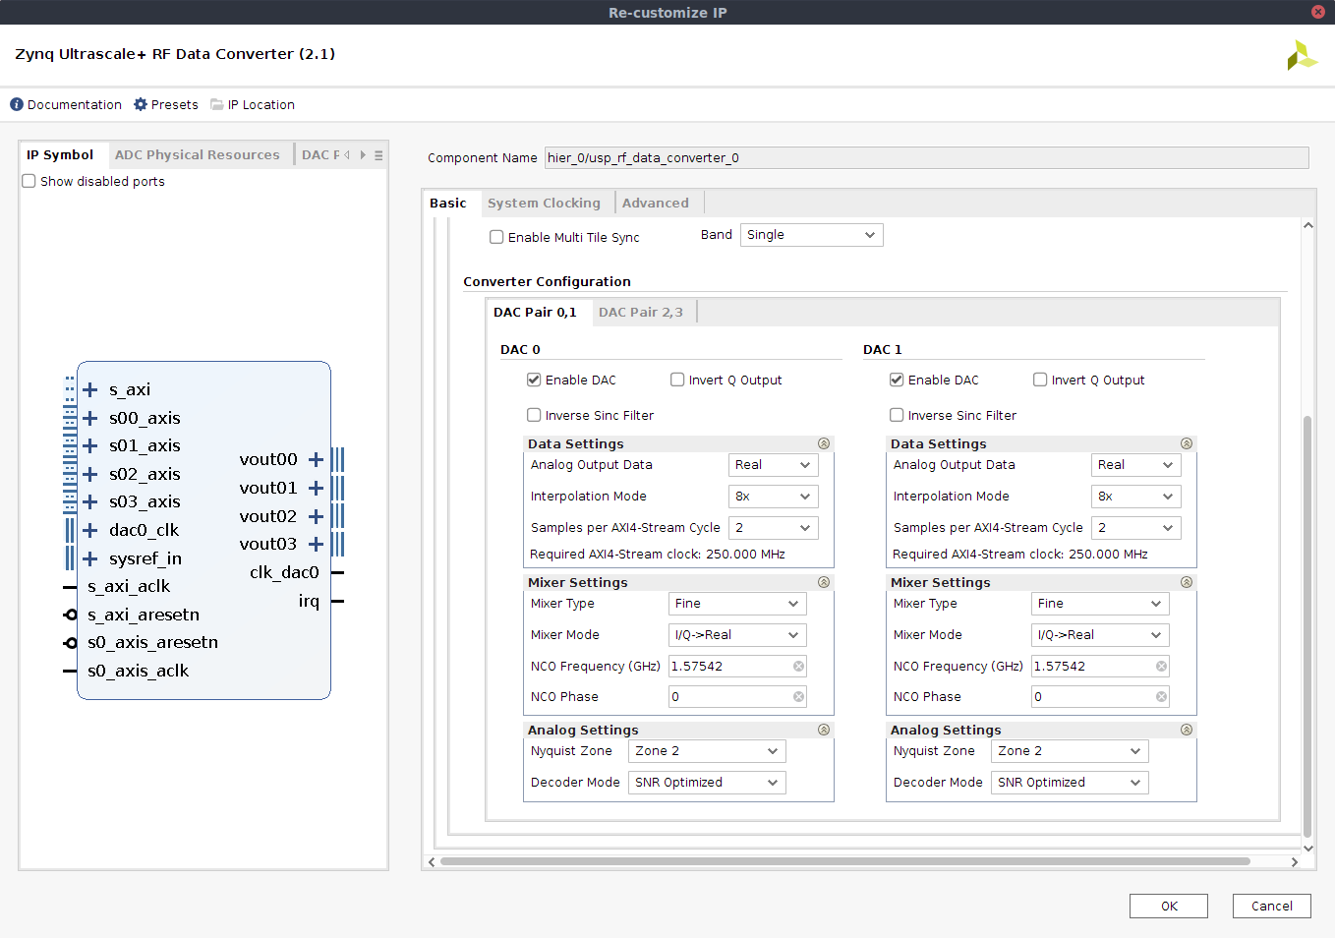Click the Component Name field
The height and width of the screenshot is (938, 1335).
927,157
